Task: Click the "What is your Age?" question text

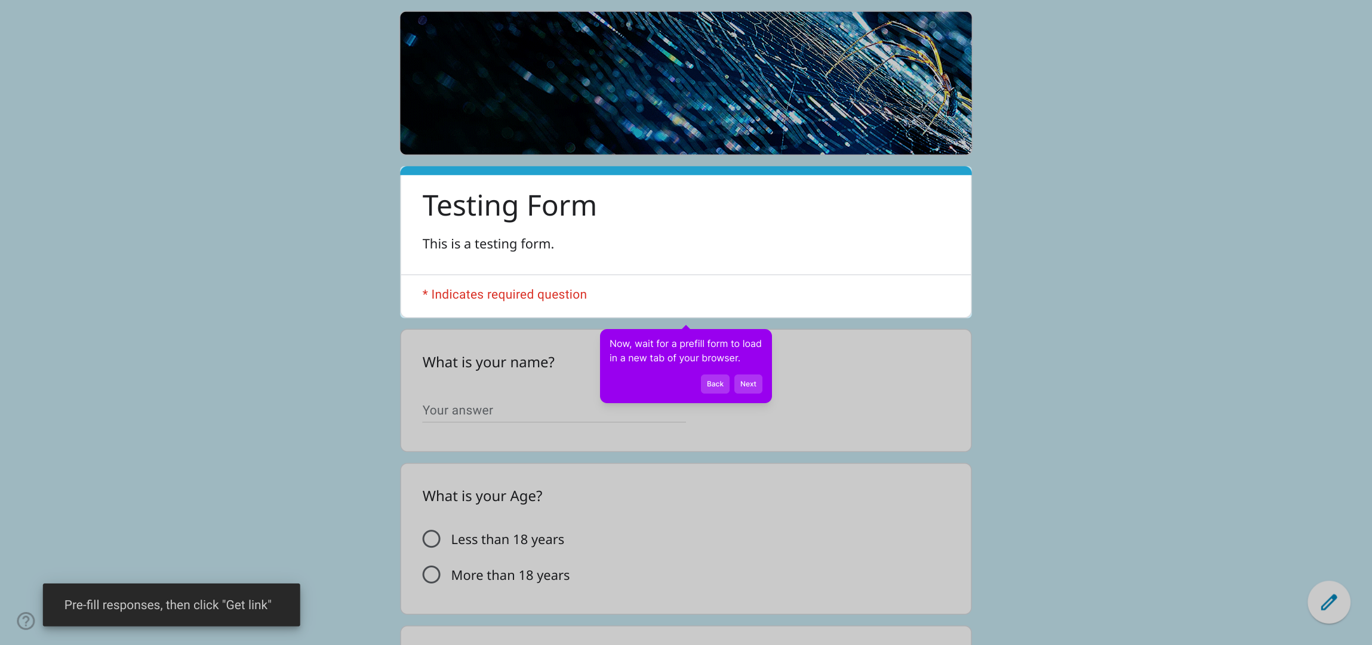Action: click(x=482, y=496)
